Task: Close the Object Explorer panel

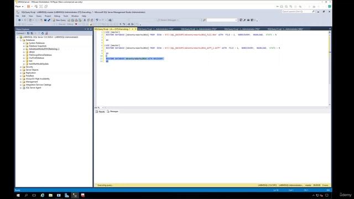Action: point(91,29)
